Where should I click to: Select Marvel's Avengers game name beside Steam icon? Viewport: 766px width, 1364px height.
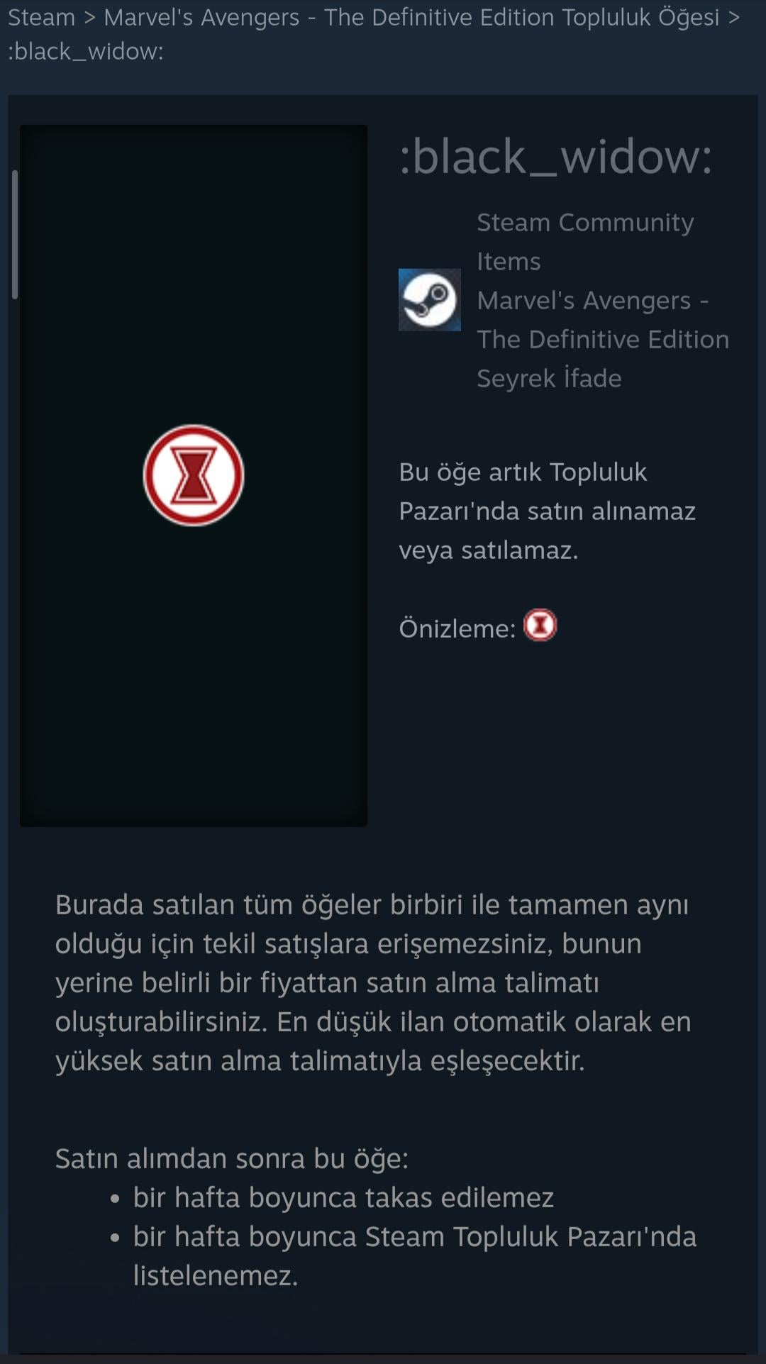603,320
